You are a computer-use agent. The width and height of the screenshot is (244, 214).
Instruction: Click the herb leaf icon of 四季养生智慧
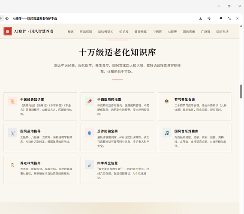point(90,165)
